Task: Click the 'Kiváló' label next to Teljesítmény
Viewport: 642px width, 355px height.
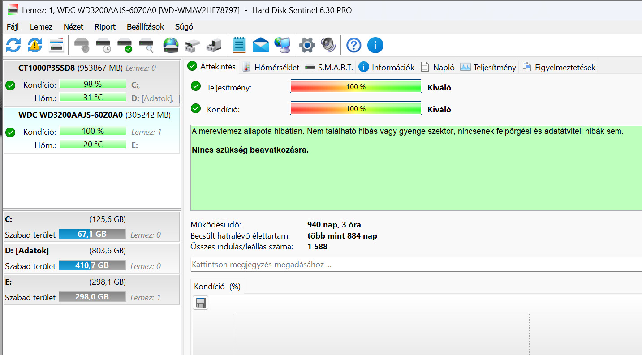Action: [439, 88]
